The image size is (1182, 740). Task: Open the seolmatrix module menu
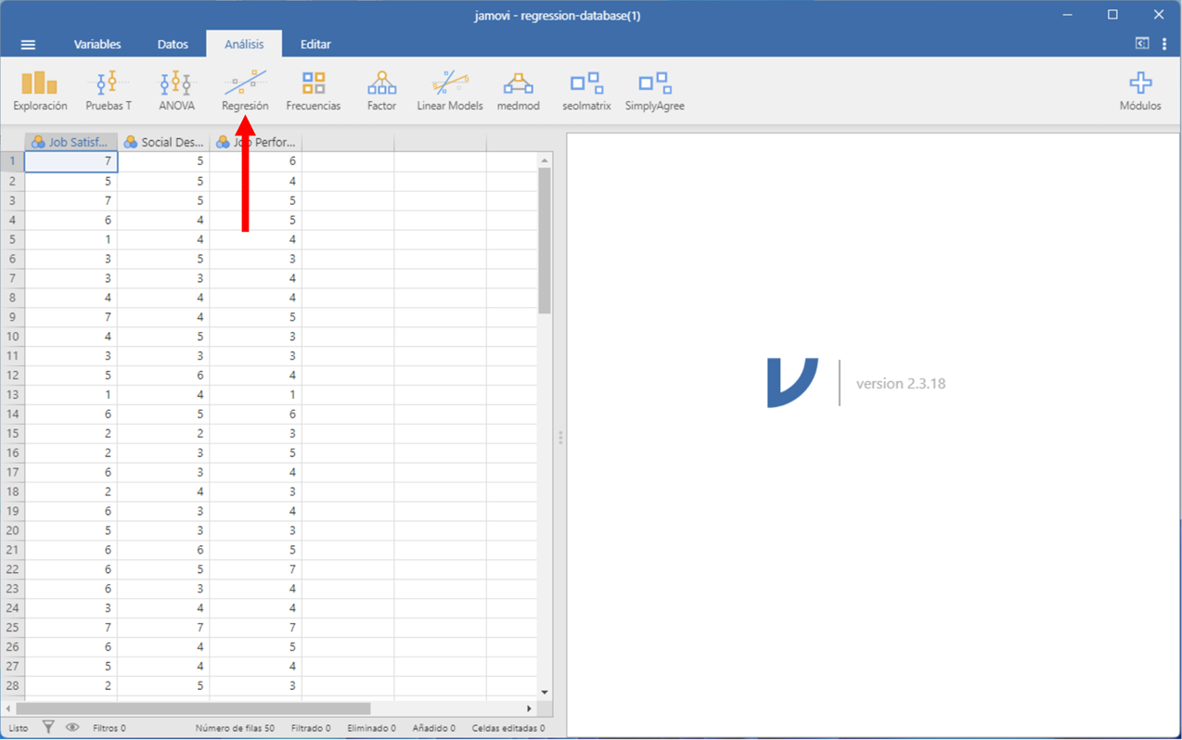click(586, 91)
